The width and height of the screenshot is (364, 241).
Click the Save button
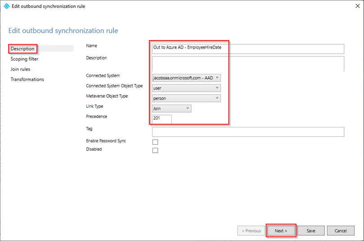point(311,231)
